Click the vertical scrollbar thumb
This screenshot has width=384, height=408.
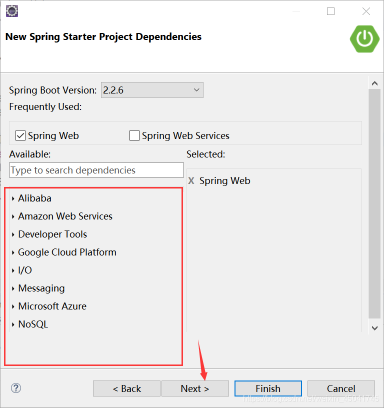pos(374,203)
